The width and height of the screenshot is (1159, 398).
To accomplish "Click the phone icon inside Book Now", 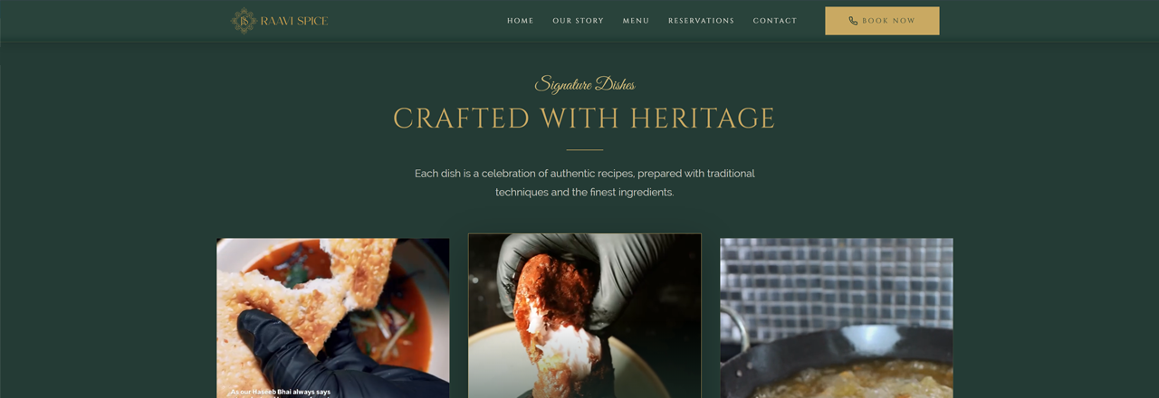I will tap(853, 21).
